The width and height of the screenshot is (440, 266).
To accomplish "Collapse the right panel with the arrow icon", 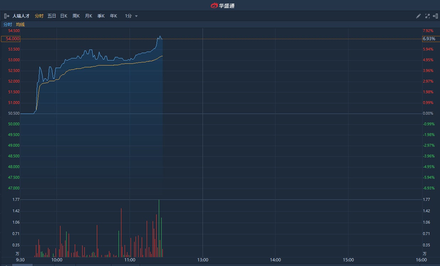I will (x=435, y=16).
